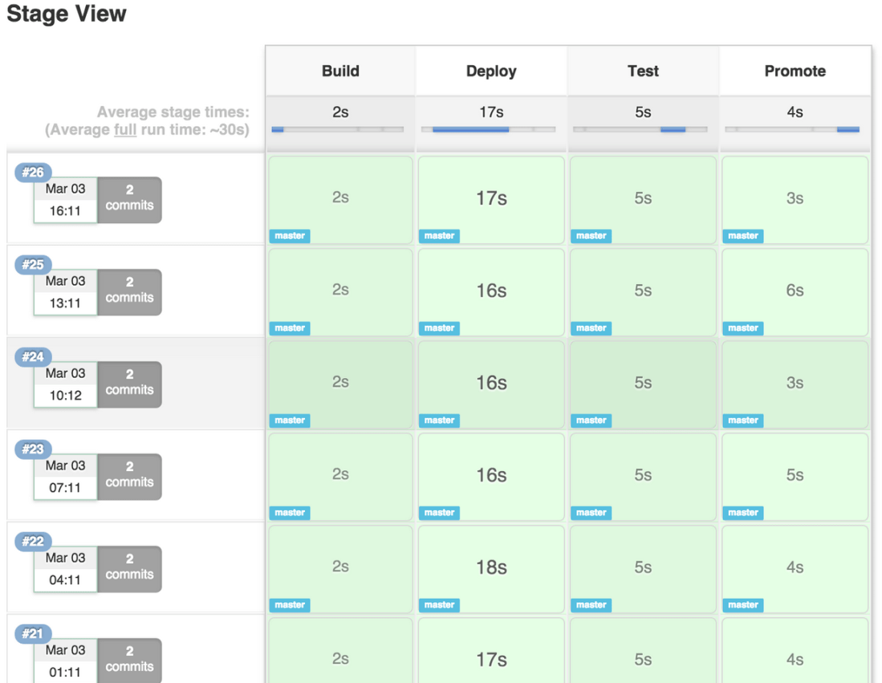882x683 pixels.
Task: Click master tag in #25 Promote stage
Action: [743, 328]
